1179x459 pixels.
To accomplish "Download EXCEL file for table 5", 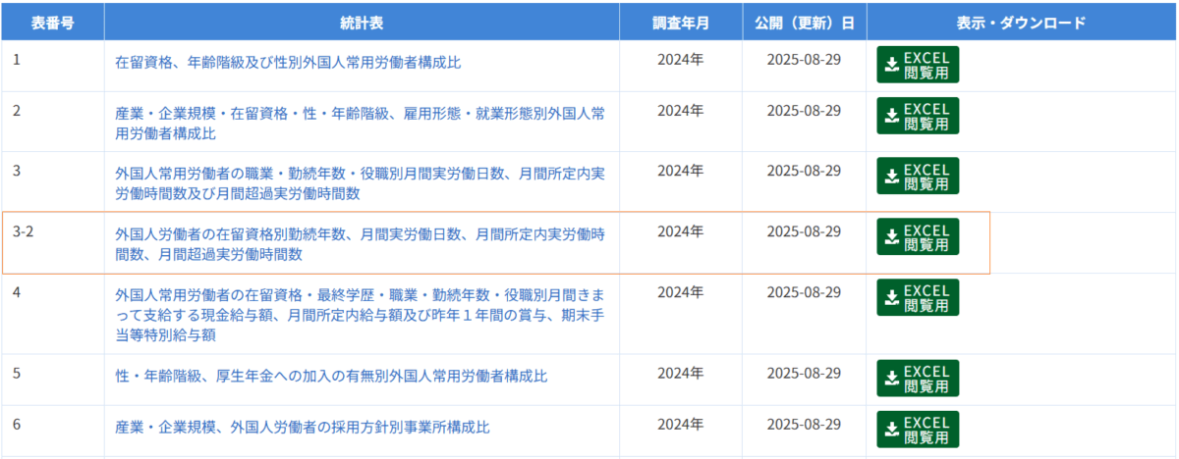I will pyautogui.click(x=918, y=379).
